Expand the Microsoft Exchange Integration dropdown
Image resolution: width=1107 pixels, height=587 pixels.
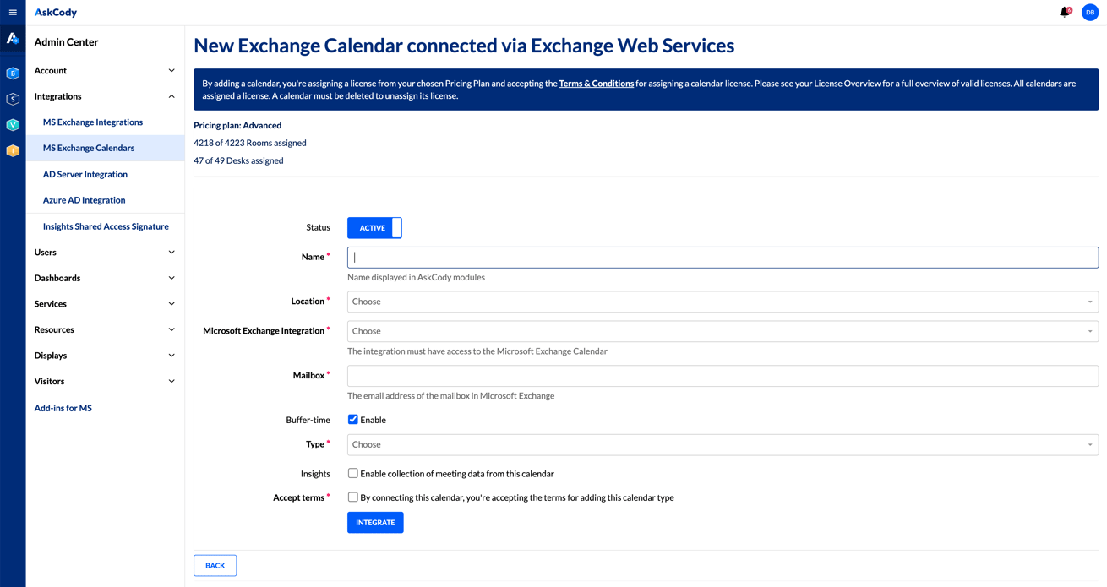(x=723, y=330)
